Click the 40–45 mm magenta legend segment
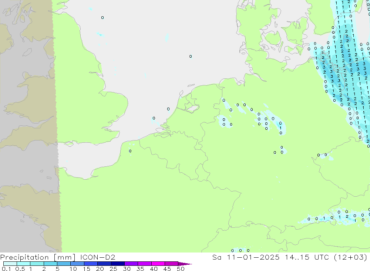 click(x=158, y=264)
